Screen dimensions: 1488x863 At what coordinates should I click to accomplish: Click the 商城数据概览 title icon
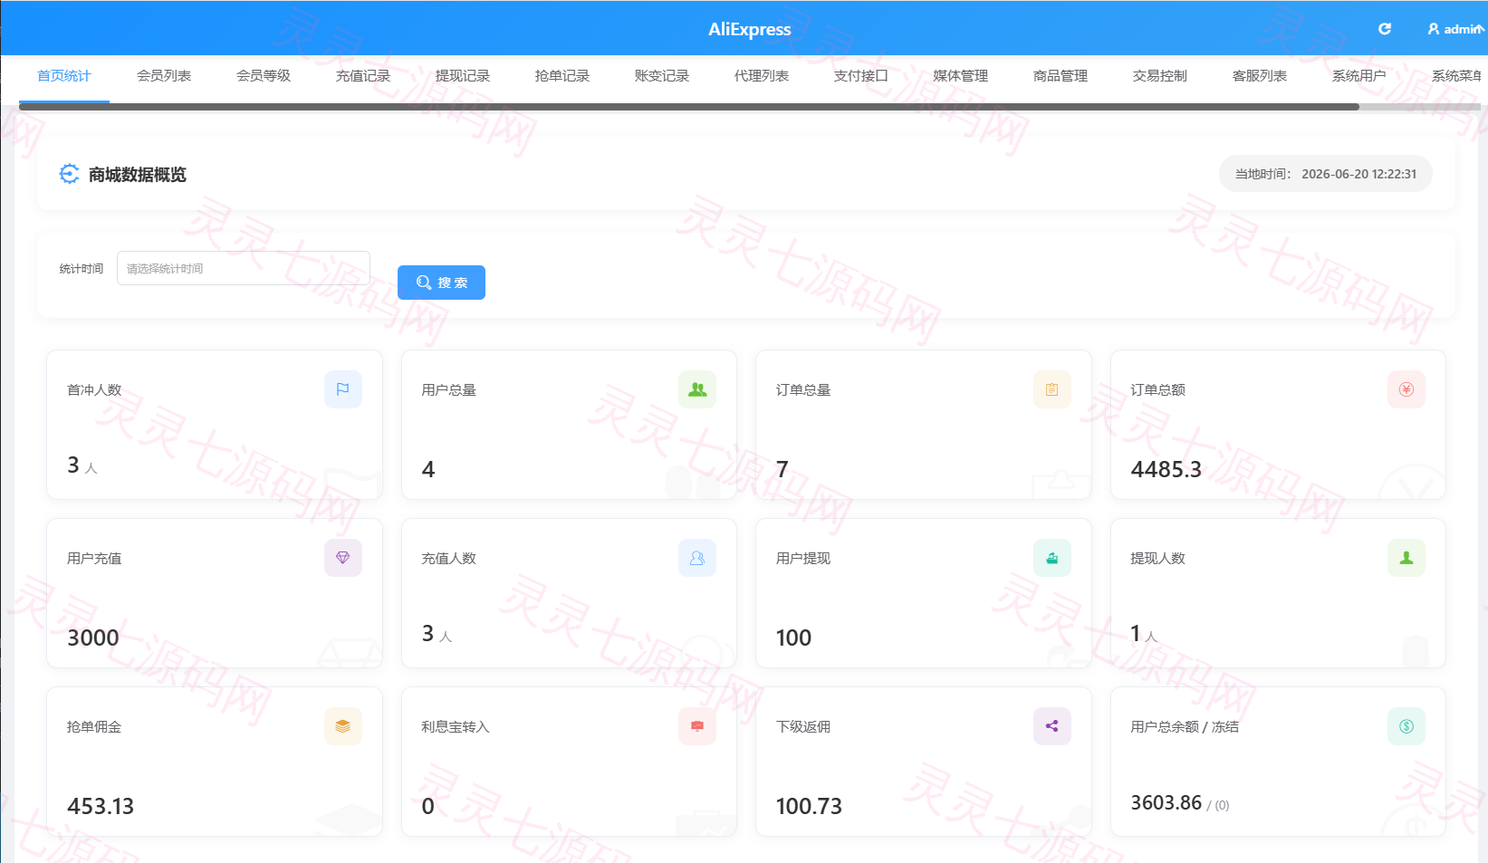click(x=69, y=174)
